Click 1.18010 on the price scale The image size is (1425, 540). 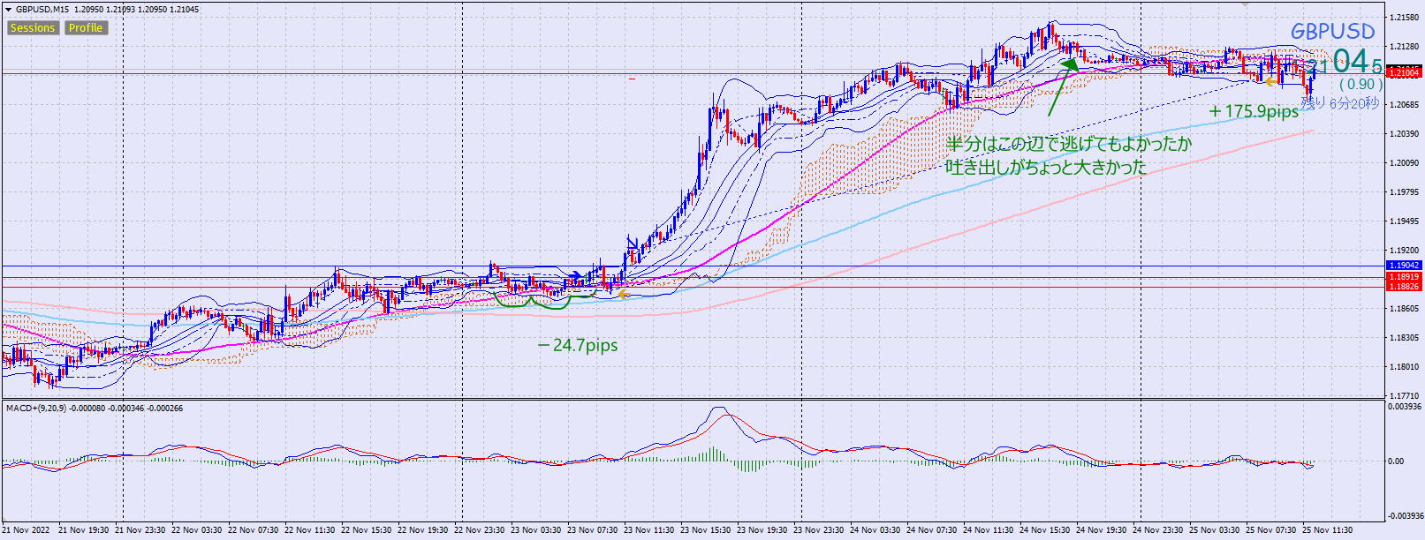click(1405, 367)
